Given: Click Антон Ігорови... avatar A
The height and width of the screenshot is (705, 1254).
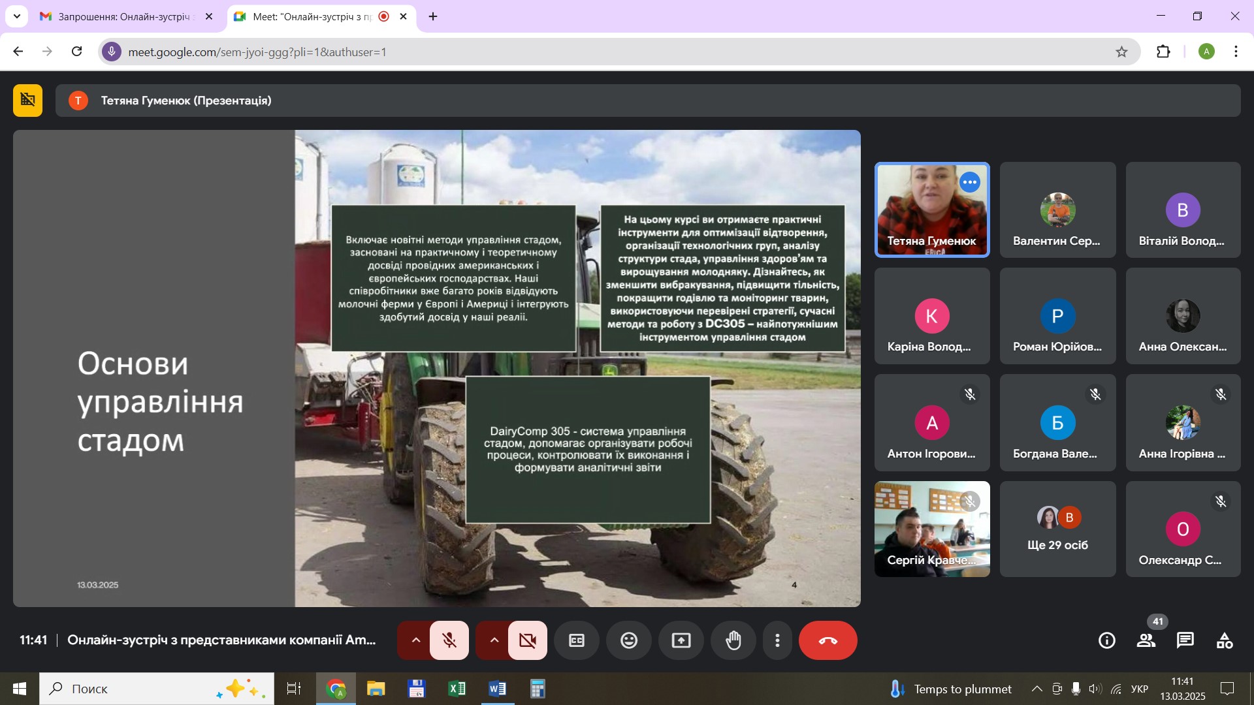Looking at the screenshot, I should pyautogui.click(x=932, y=422).
